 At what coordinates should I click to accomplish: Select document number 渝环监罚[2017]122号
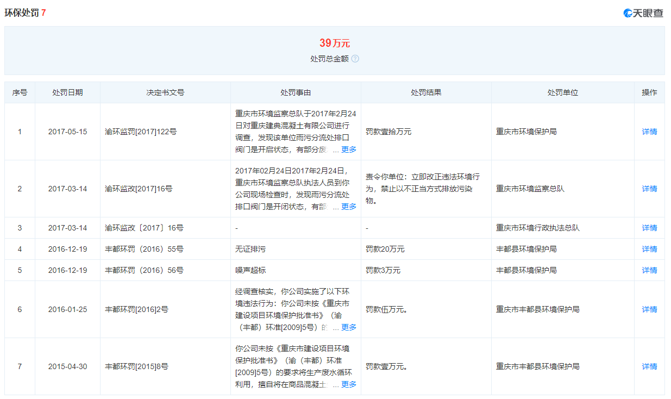click(141, 132)
